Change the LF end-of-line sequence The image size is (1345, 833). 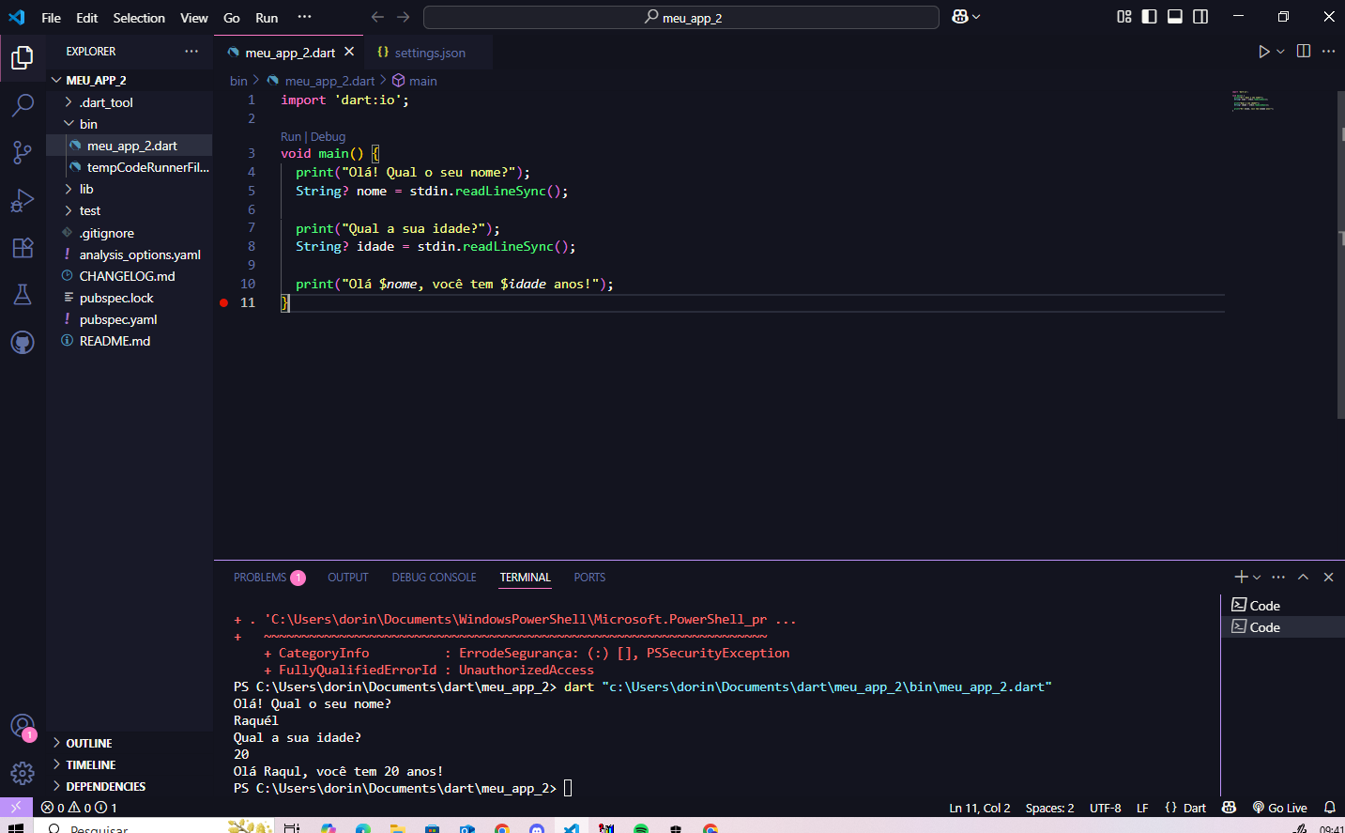tap(1142, 808)
